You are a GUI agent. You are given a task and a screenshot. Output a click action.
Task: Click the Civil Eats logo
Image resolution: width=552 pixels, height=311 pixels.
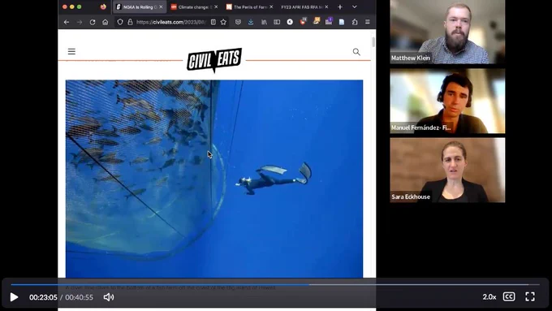tap(214, 60)
